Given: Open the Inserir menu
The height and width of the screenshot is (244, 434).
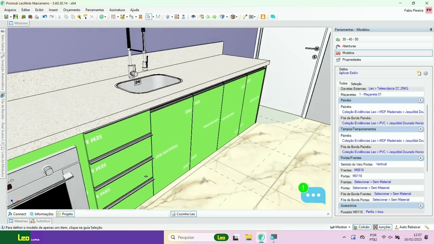Looking at the screenshot, I should pyautogui.click(x=53, y=10).
